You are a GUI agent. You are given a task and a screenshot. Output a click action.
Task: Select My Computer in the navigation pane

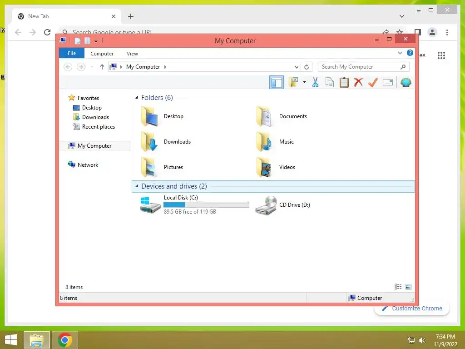tap(95, 146)
